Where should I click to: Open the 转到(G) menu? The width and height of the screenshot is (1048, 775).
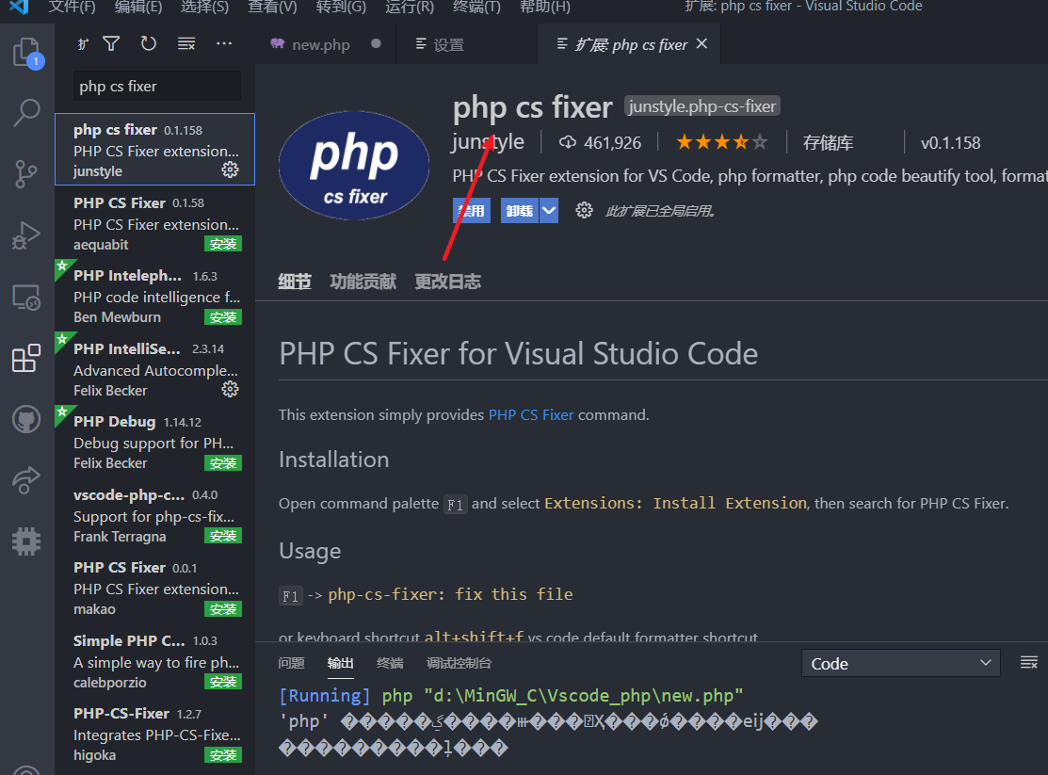click(341, 7)
